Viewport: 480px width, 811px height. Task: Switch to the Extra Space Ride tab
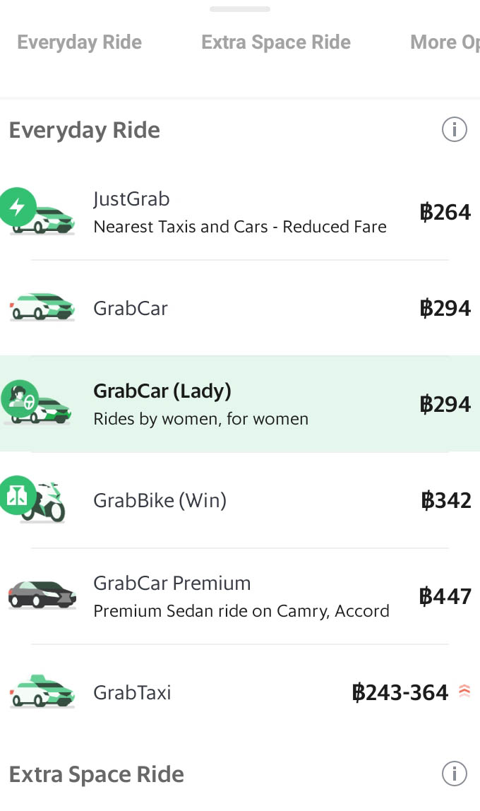point(276,42)
